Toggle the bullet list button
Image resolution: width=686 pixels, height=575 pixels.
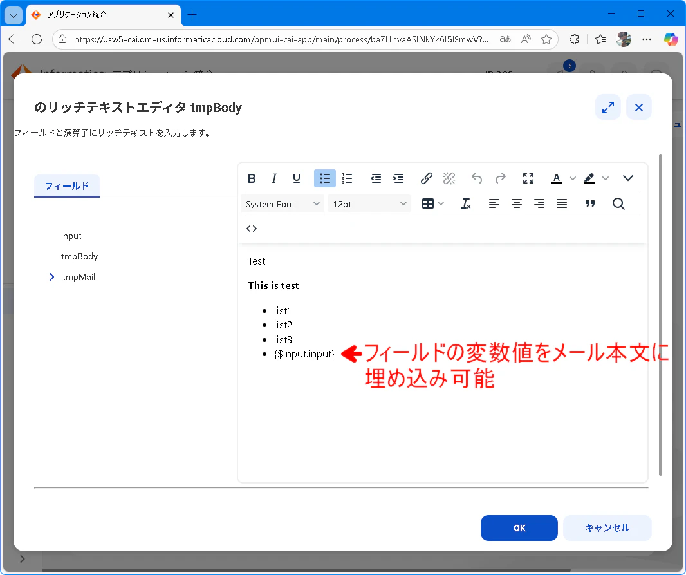pyautogui.click(x=324, y=178)
